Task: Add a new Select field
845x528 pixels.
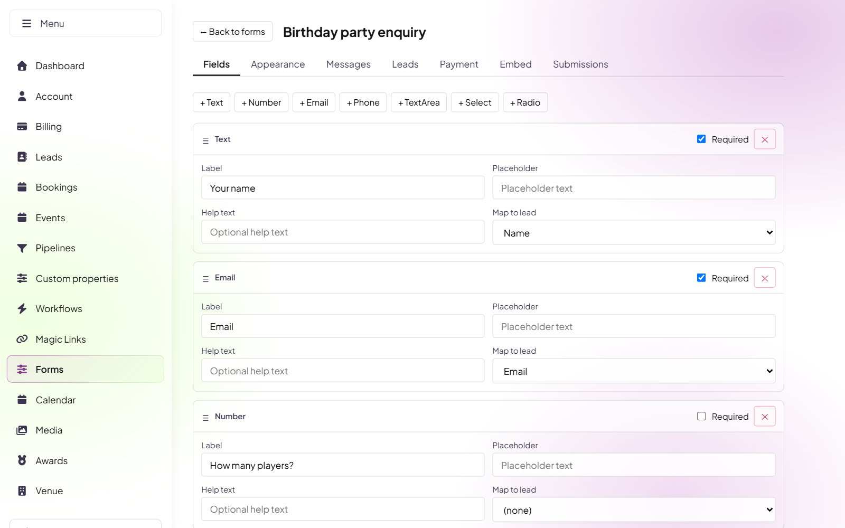Action: coord(475,102)
